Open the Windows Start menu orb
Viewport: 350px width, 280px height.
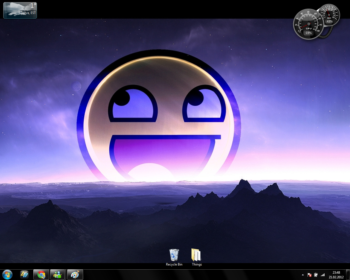tap(7, 275)
